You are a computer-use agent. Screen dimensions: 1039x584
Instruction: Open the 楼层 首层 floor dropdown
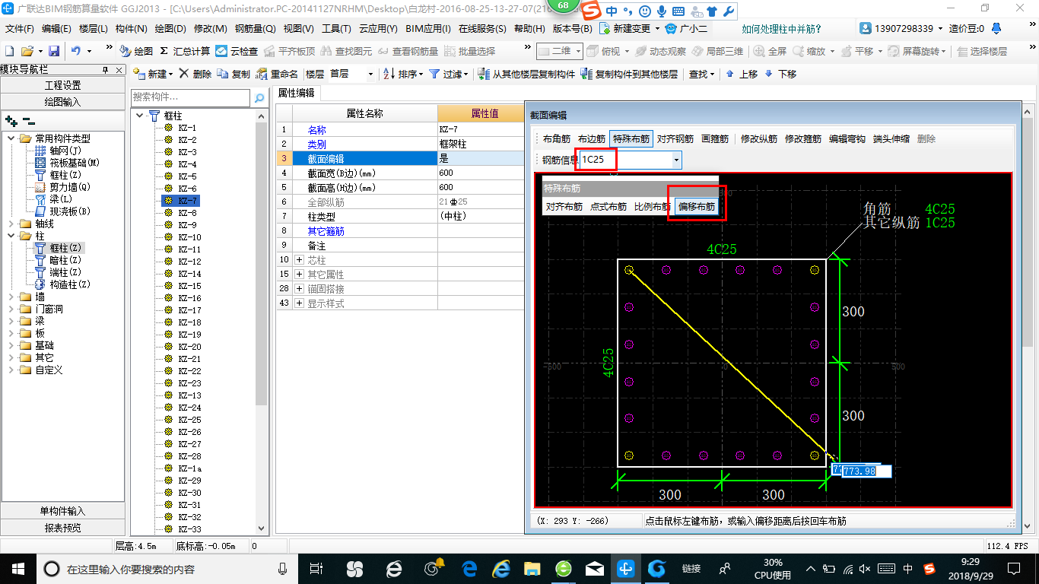pos(370,74)
